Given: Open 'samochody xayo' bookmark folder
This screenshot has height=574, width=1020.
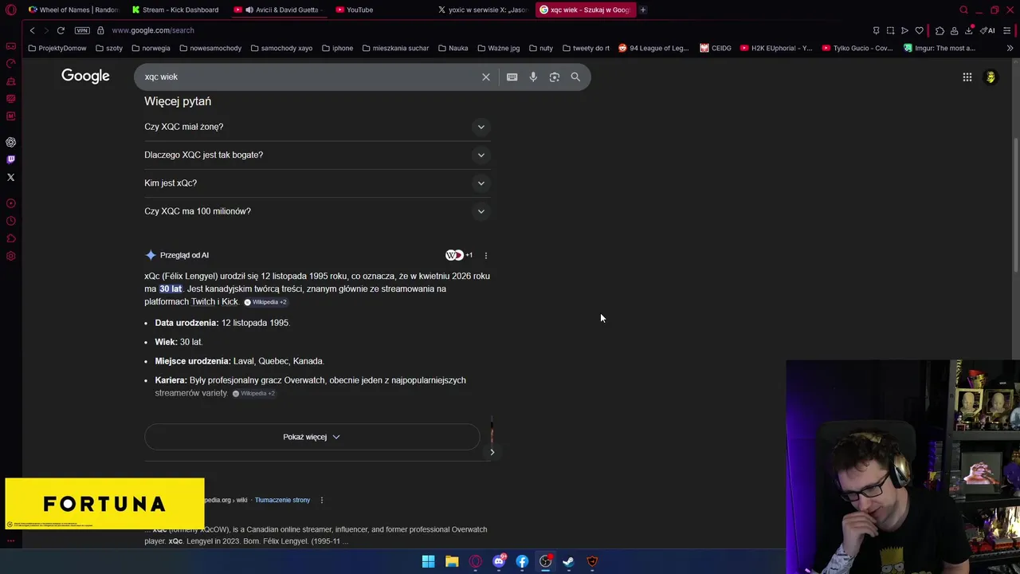Looking at the screenshot, I should click(x=281, y=48).
